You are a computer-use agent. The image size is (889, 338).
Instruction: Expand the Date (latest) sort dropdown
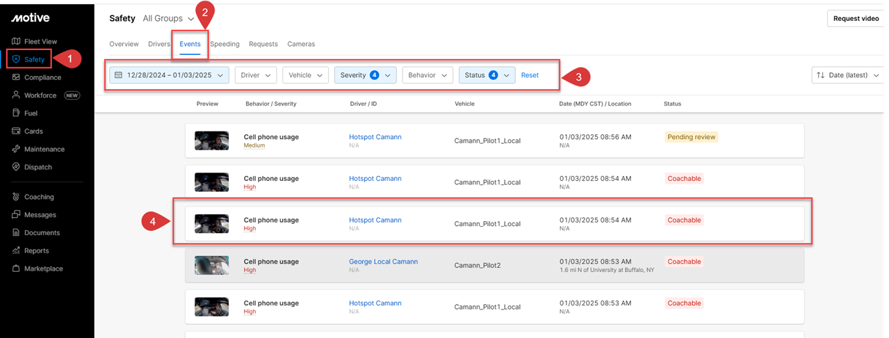847,75
